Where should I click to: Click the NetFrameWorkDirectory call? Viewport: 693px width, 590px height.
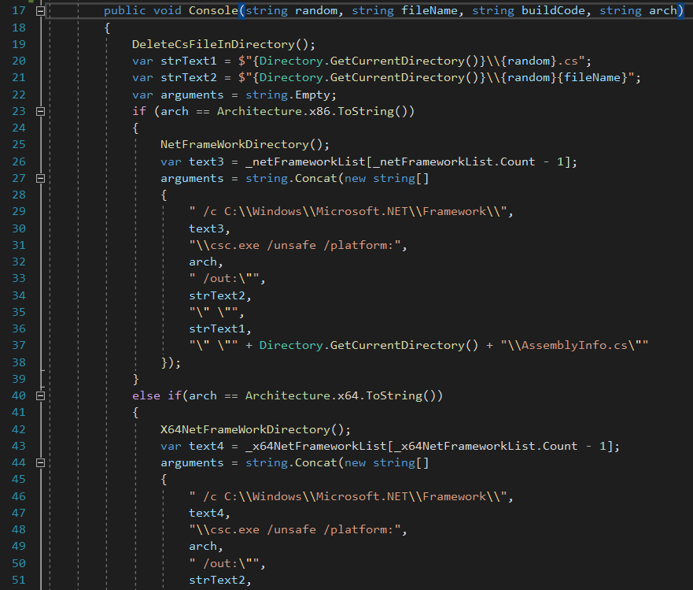[x=234, y=145]
